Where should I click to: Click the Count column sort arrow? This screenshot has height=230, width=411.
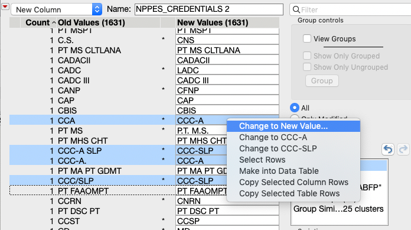54,23
